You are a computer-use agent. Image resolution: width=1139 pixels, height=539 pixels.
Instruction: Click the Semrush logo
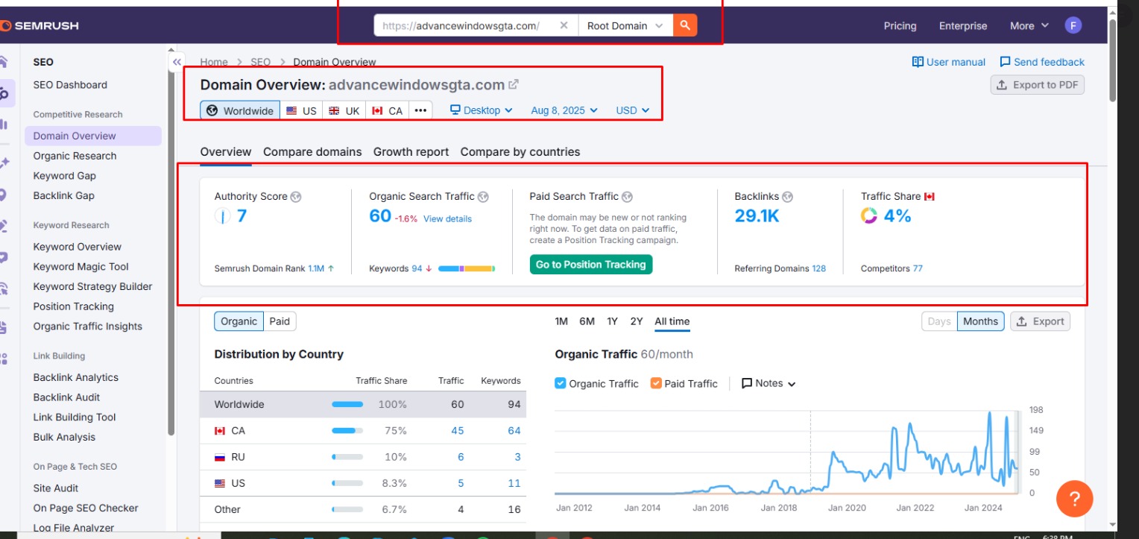pyautogui.click(x=40, y=26)
